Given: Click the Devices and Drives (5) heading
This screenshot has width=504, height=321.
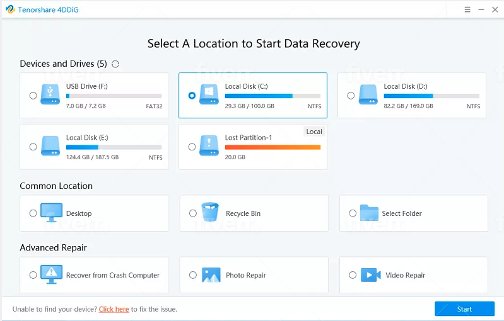Looking at the screenshot, I should click(x=63, y=64).
